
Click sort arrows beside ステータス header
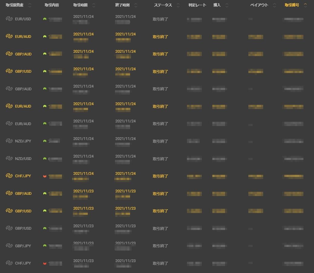click(x=178, y=5)
